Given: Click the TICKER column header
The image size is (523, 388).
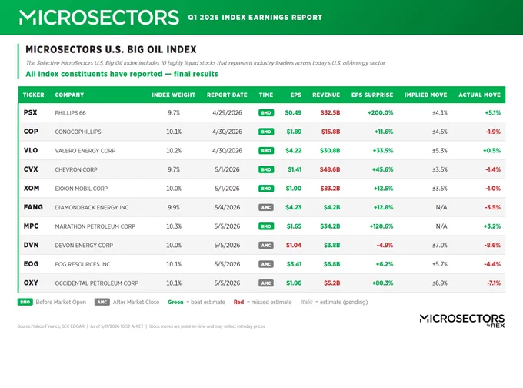Looking at the screenshot, I should (x=33, y=95).
